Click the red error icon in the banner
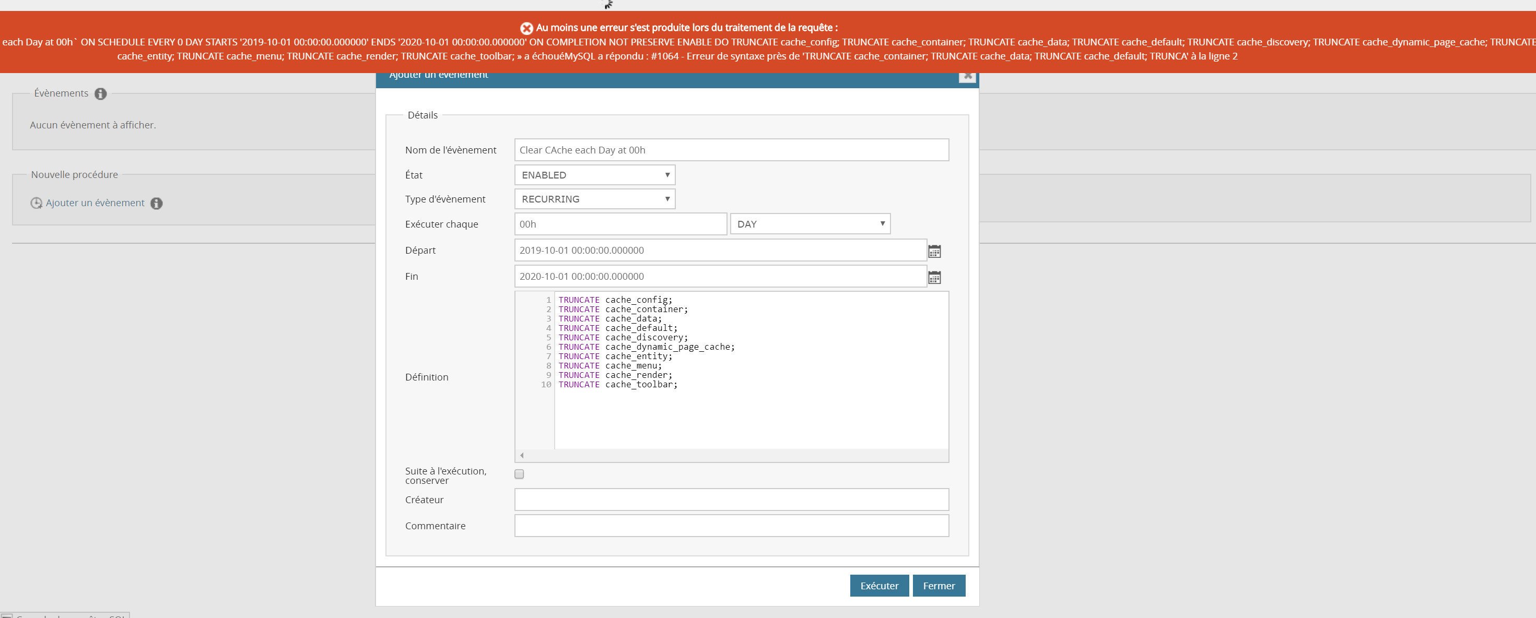 point(526,28)
